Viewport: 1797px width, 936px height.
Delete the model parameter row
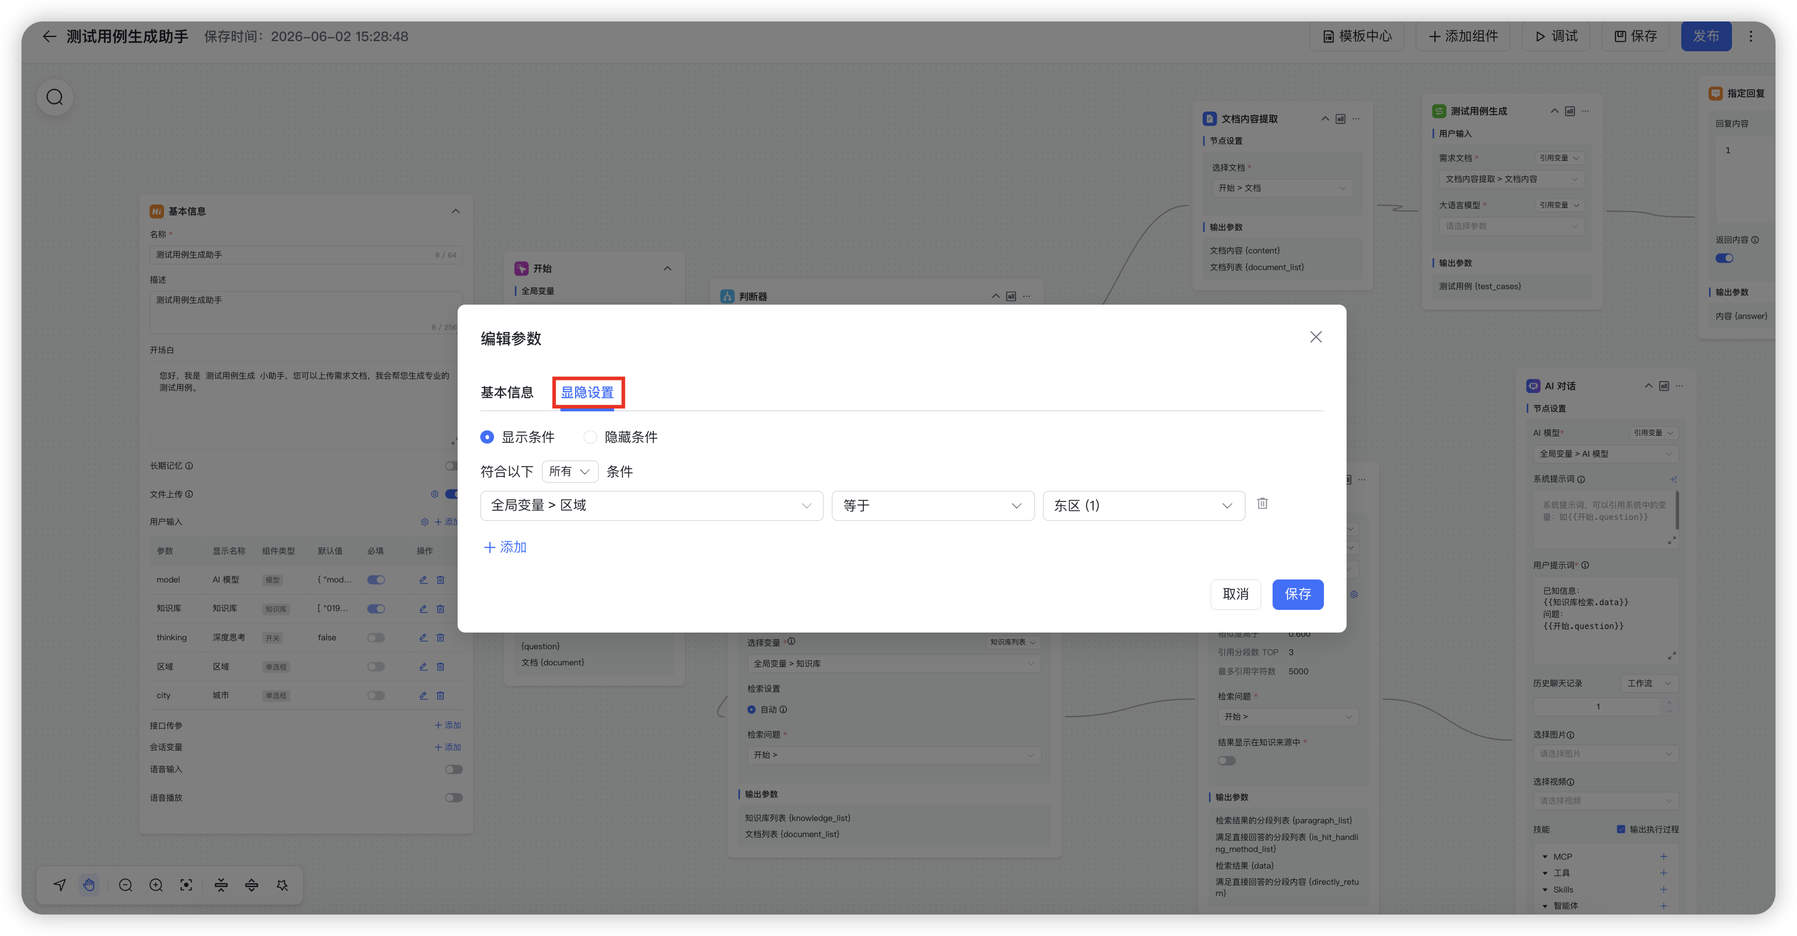click(x=440, y=580)
